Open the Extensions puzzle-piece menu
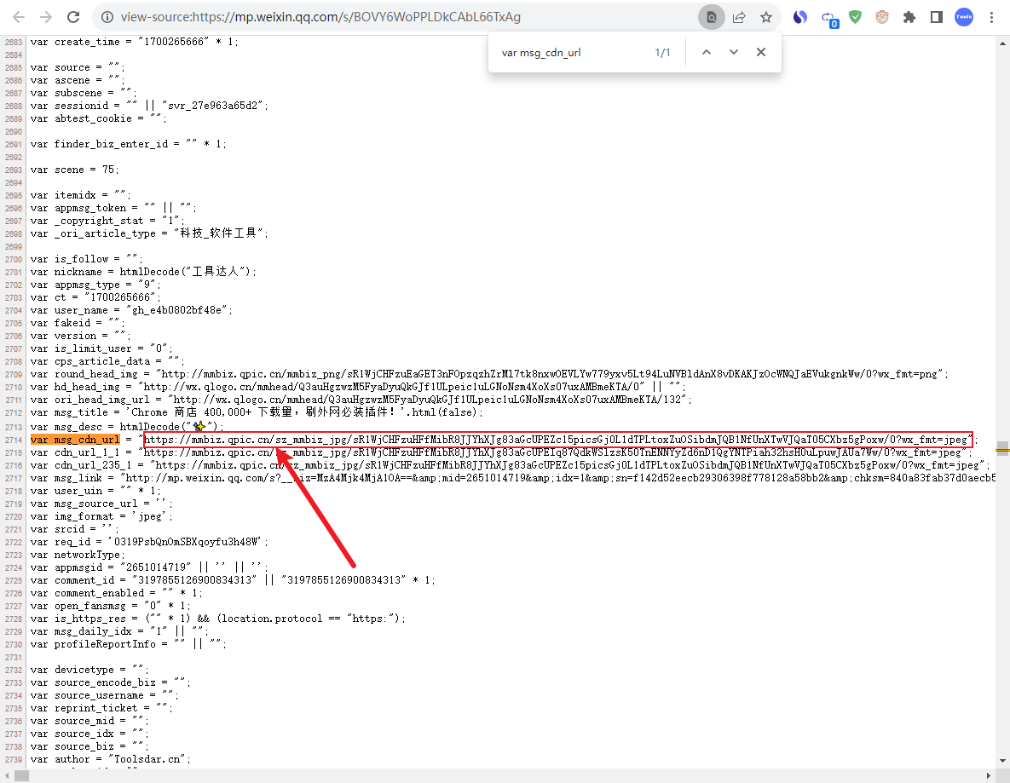Image resolution: width=1010 pixels, height=783 pixels. pyautogui.click(x=909, y=17)
